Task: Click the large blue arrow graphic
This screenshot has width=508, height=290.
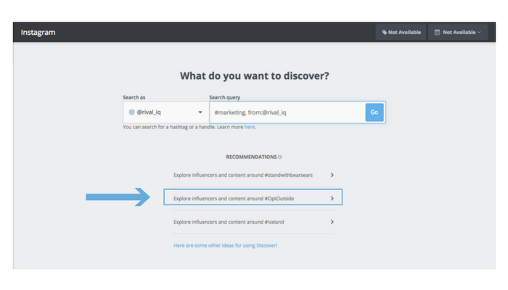Action: (x=116, y=197)
